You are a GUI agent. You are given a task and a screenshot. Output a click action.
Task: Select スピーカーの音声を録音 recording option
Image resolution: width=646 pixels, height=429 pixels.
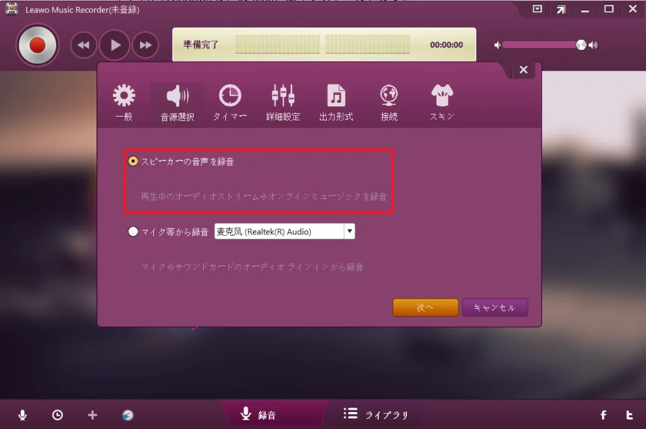coord(132,161)
